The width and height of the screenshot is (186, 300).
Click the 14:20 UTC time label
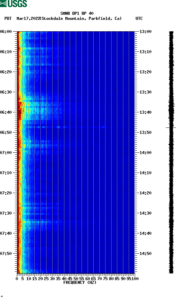coord(145,193)
